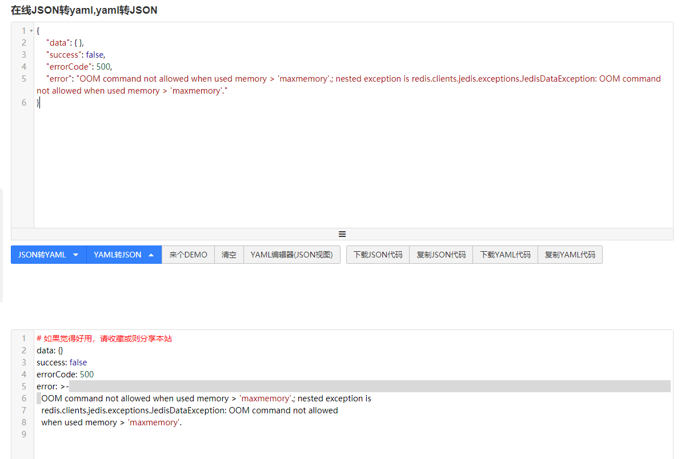This screenshot has width=685, height=459.
Task: Download YAML via 下载YAML代码
Action: (x=505, y=255)
